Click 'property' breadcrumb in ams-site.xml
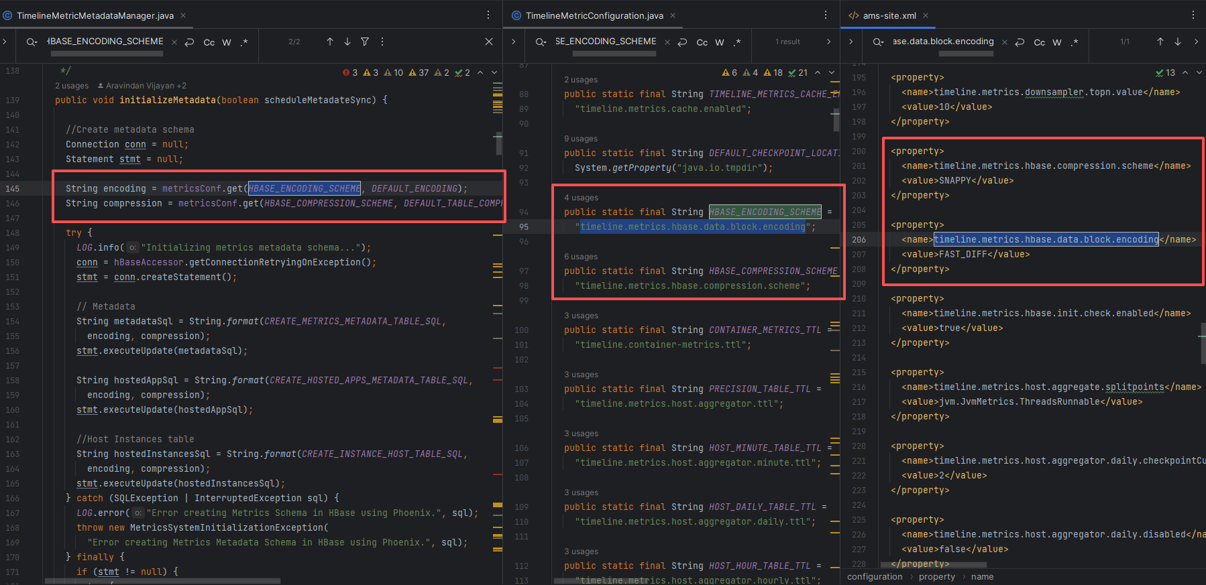The image size is (1206, 585). (x=937, y=577)
